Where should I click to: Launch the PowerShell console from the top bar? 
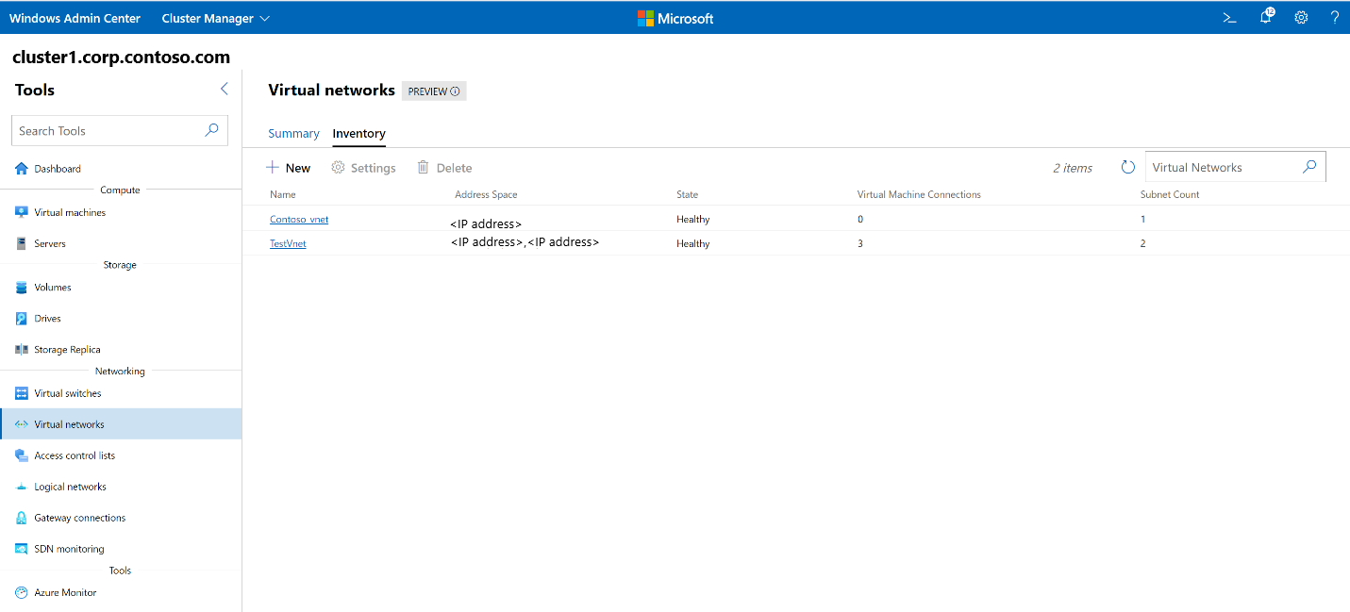click(x=1228, y=17)
